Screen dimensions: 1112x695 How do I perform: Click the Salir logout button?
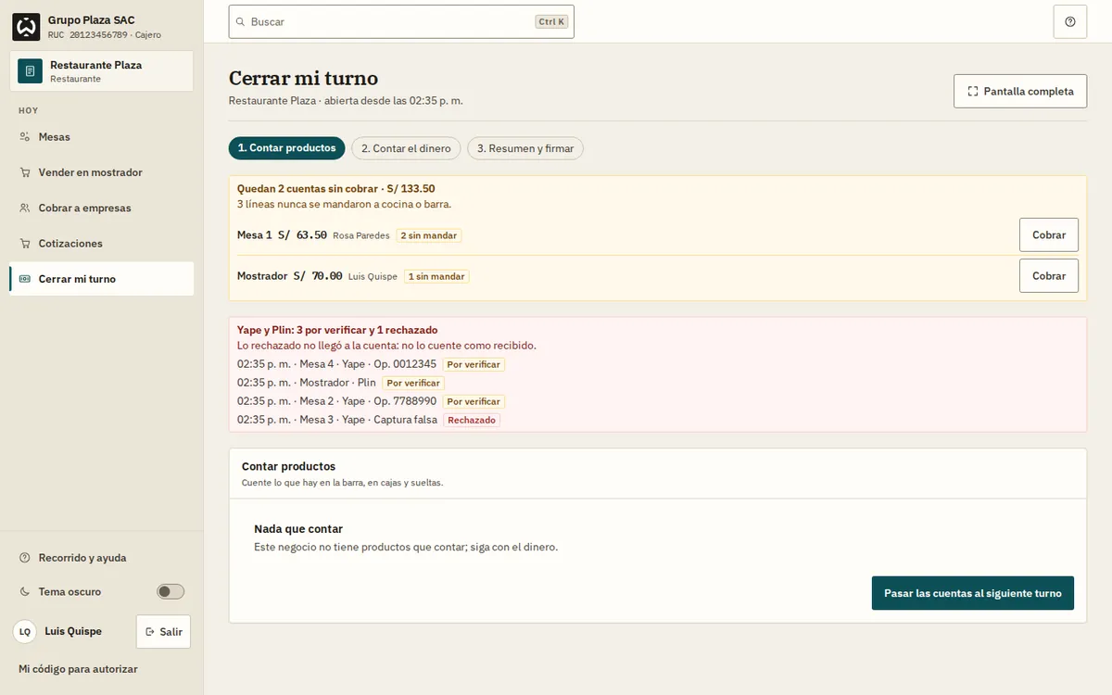pyautogui.click(x=163, y=632)
